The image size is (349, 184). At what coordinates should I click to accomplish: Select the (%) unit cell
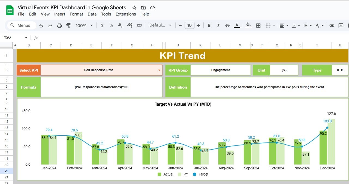(284, 70)
